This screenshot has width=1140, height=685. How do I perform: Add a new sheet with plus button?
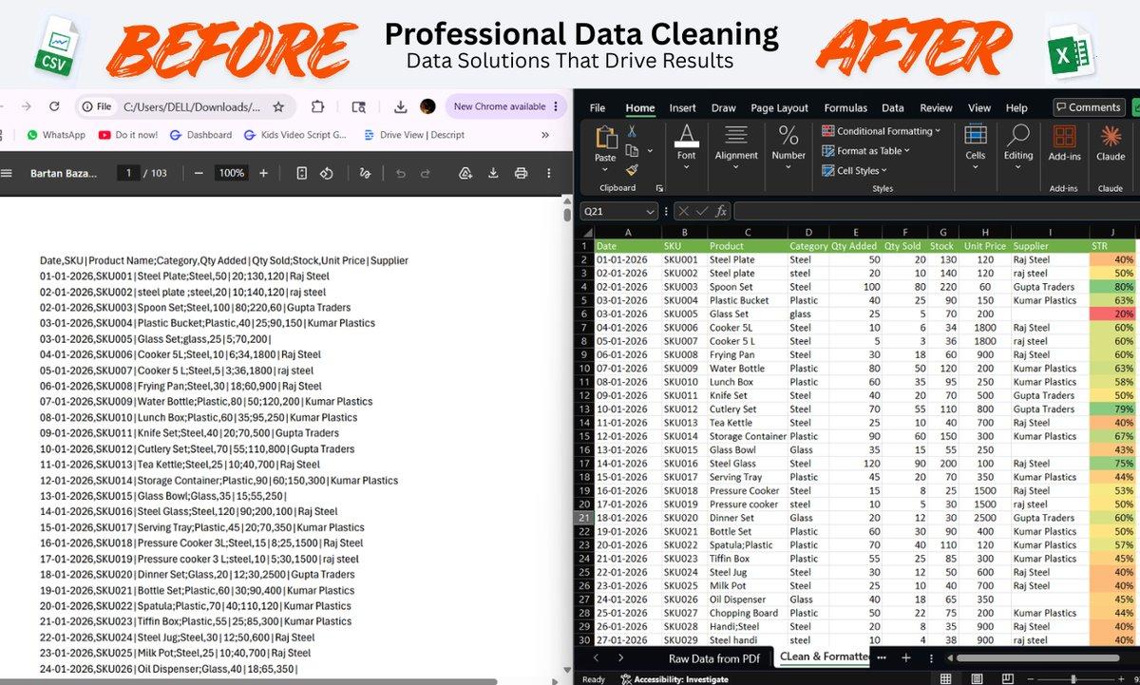click(906, 657)
